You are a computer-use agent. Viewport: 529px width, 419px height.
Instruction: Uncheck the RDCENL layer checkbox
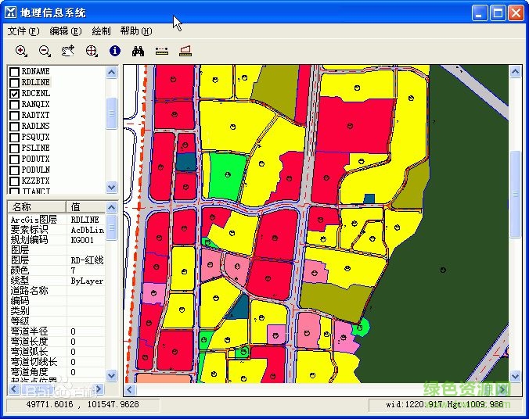pos(14,93)
